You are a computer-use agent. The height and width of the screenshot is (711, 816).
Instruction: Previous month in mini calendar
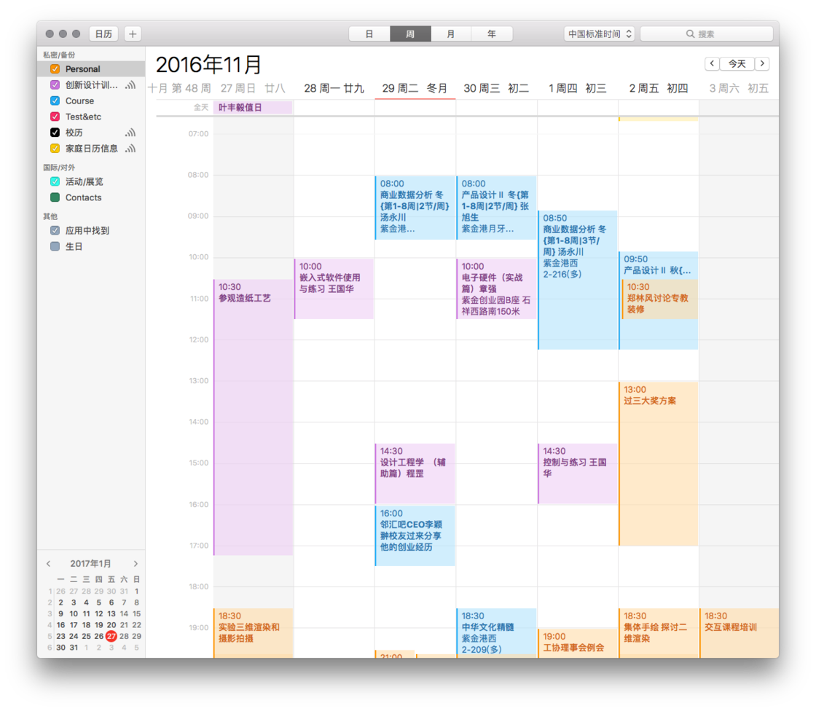click(48, 564)
